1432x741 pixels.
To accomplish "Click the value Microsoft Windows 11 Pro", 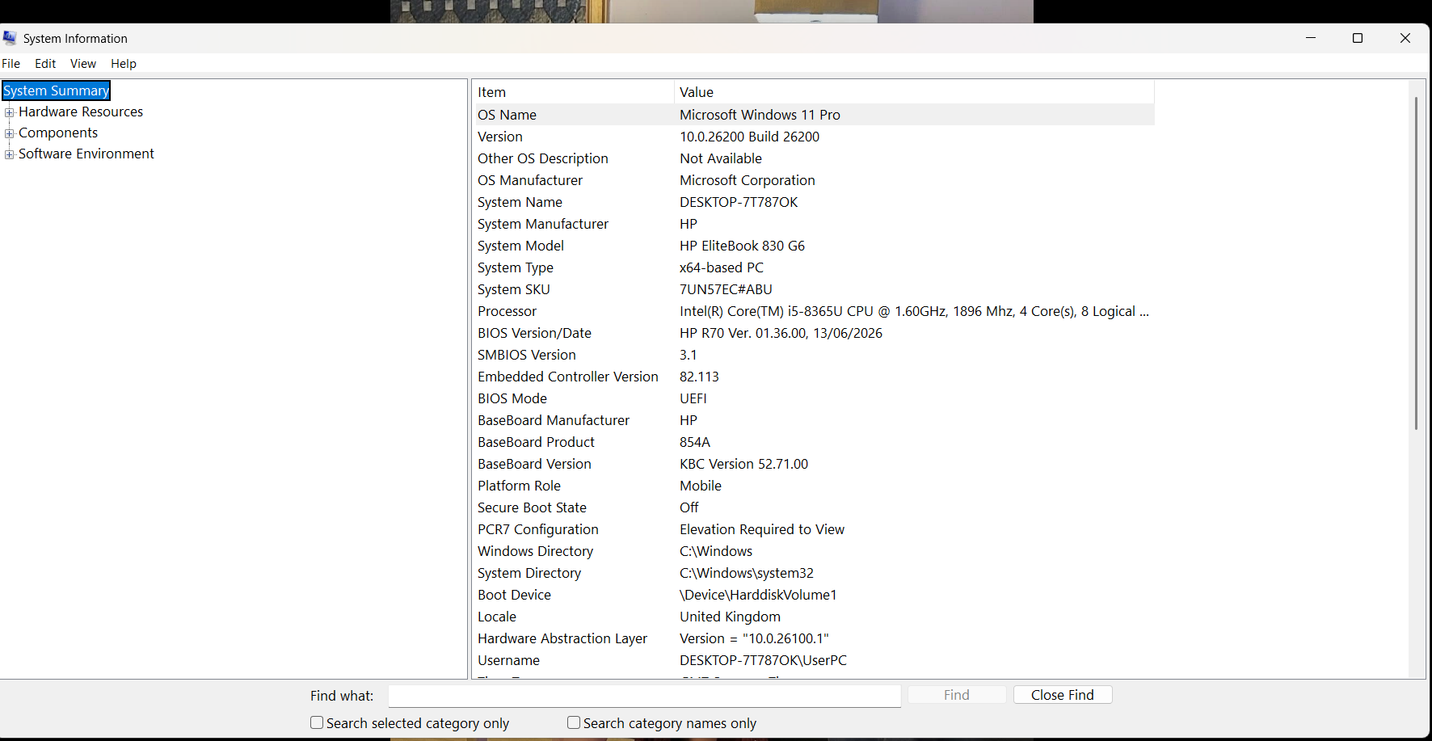I will [760, 115].
